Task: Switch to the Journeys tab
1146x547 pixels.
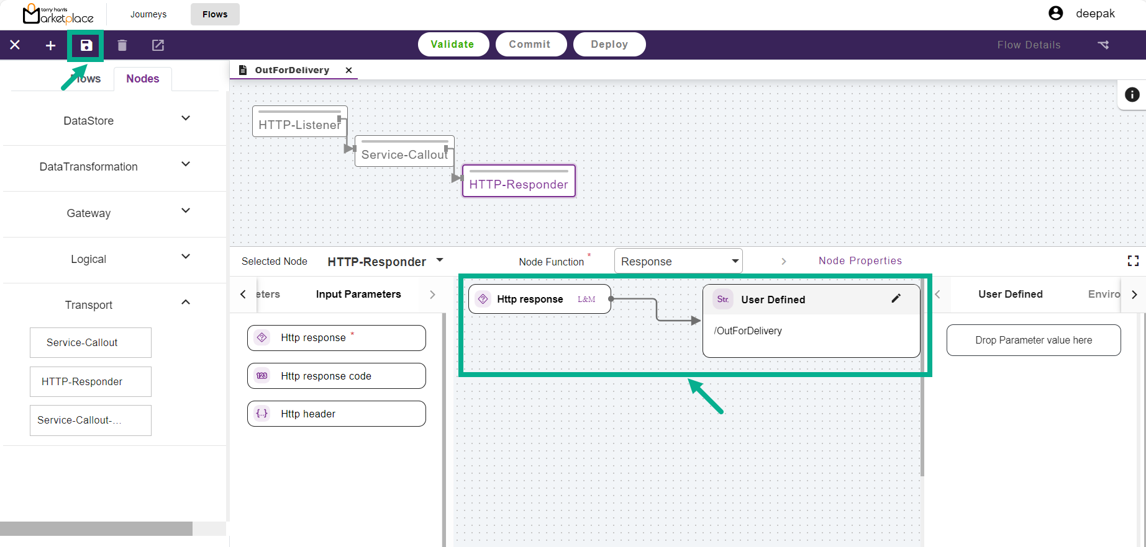Action: click(x=148, y=14)
